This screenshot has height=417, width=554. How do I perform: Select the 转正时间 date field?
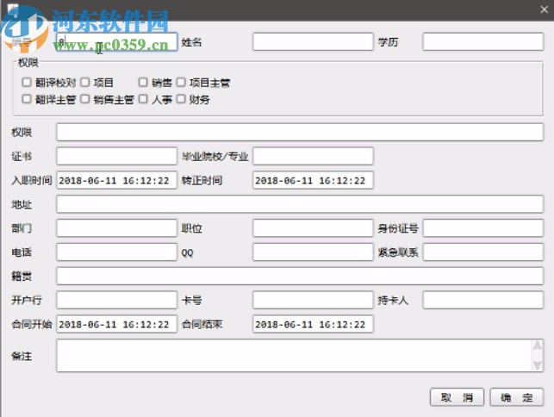(313, 180)
